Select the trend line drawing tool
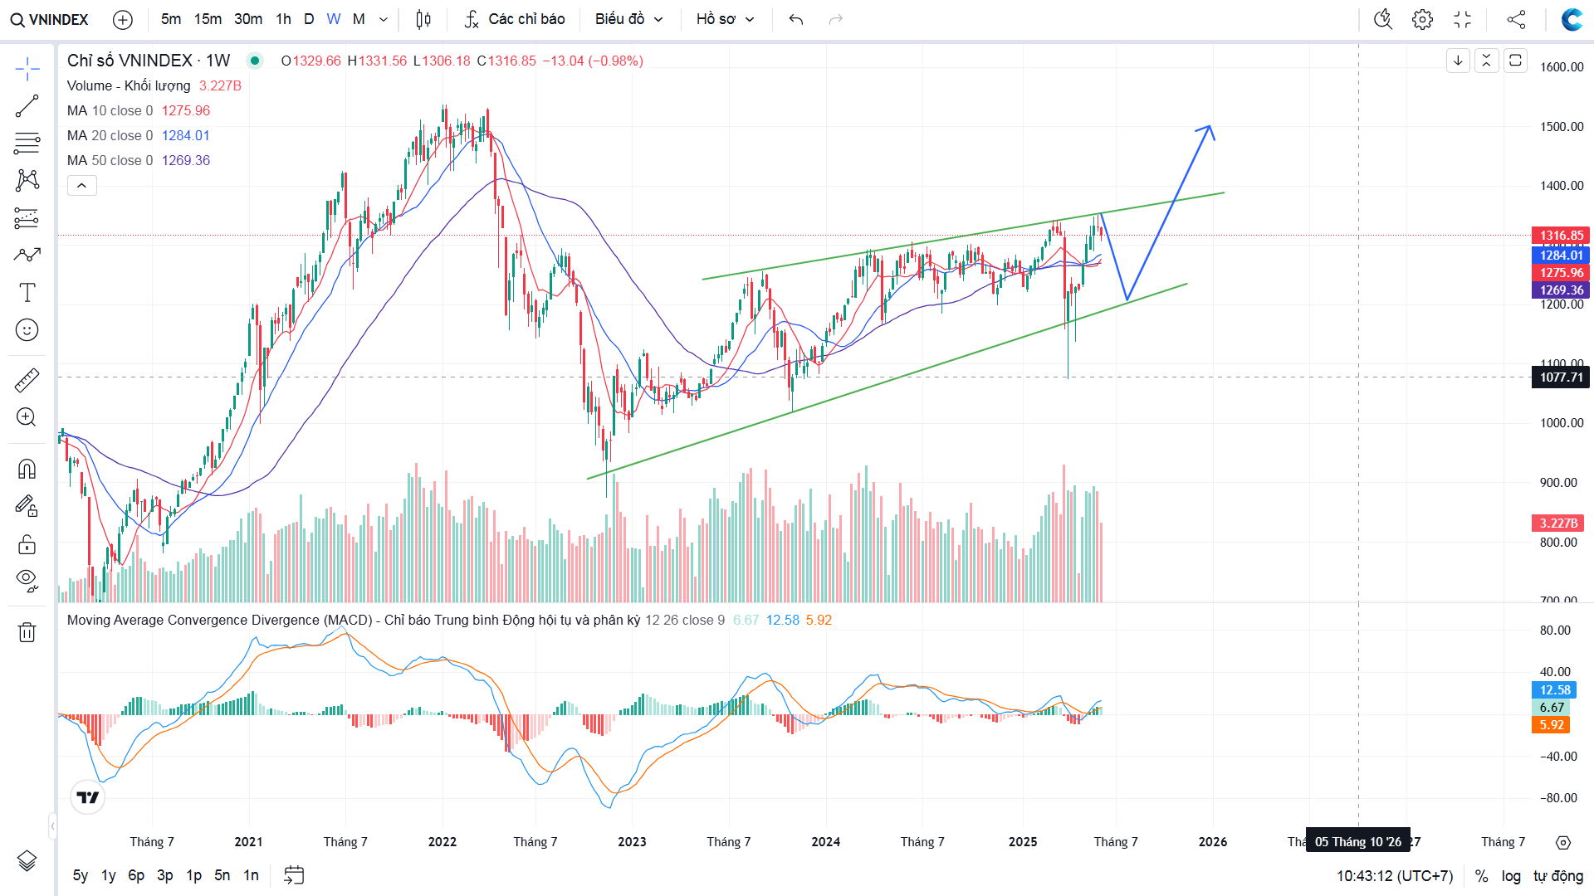Viewport: 1594px width, 896px height. coord(27,106)
